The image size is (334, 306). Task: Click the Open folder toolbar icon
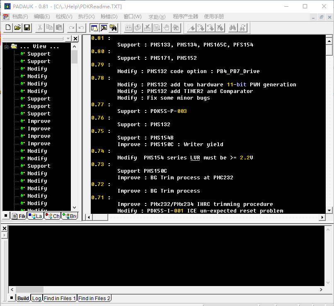[x=17, y=28]
